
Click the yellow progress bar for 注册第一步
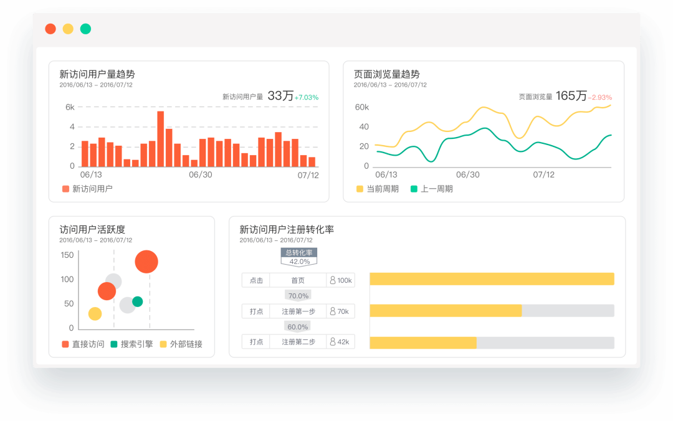point(446,311)
